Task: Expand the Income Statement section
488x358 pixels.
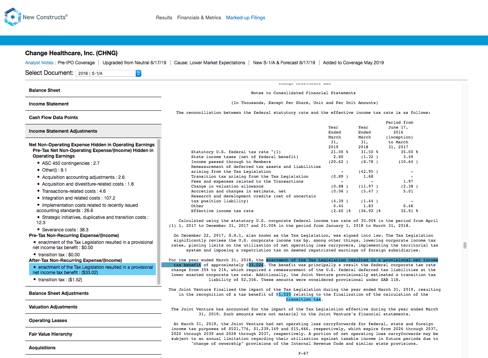Action: (93, 104)
